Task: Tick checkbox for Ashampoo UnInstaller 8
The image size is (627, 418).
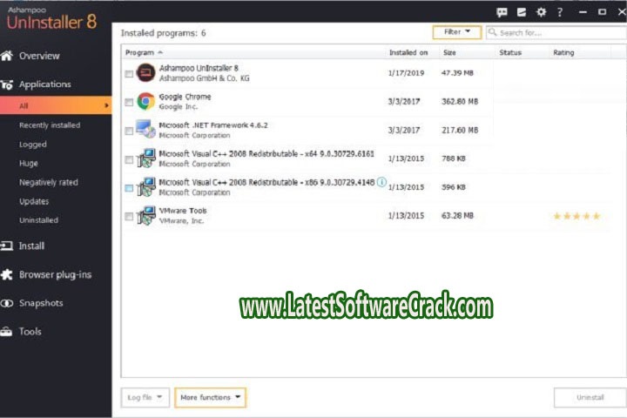Action: pos(129,74)
